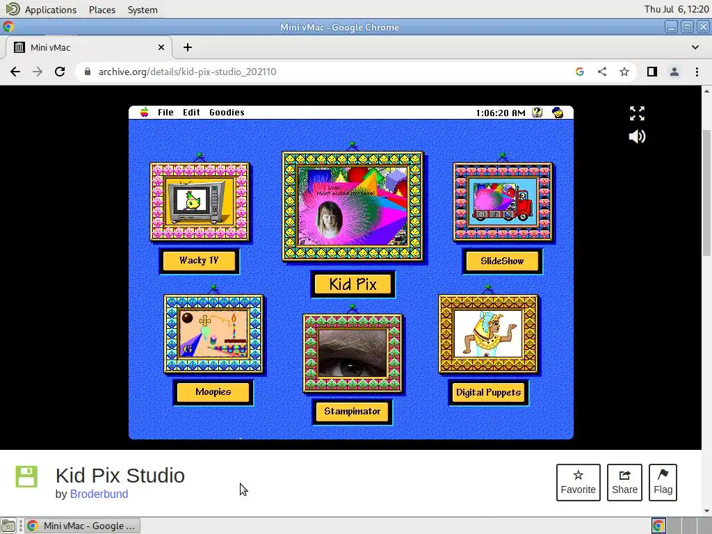Go back in browser history
Viewport: 712px width, 534px height.
coord(15,72)
